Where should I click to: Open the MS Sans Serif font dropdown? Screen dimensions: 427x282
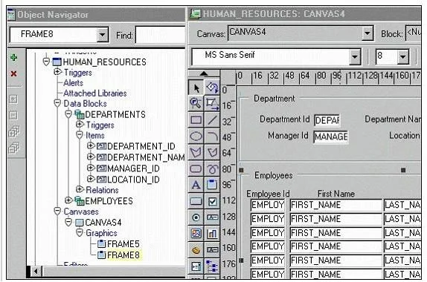[355, 56]
